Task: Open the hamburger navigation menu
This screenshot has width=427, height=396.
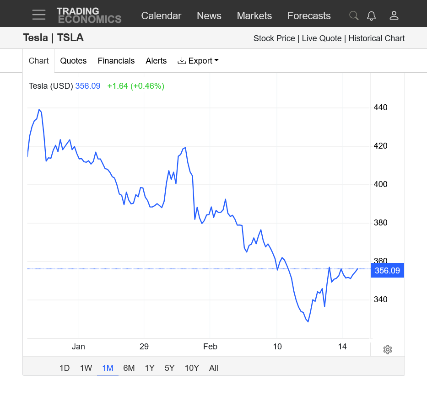Action: tap(39, 15)
